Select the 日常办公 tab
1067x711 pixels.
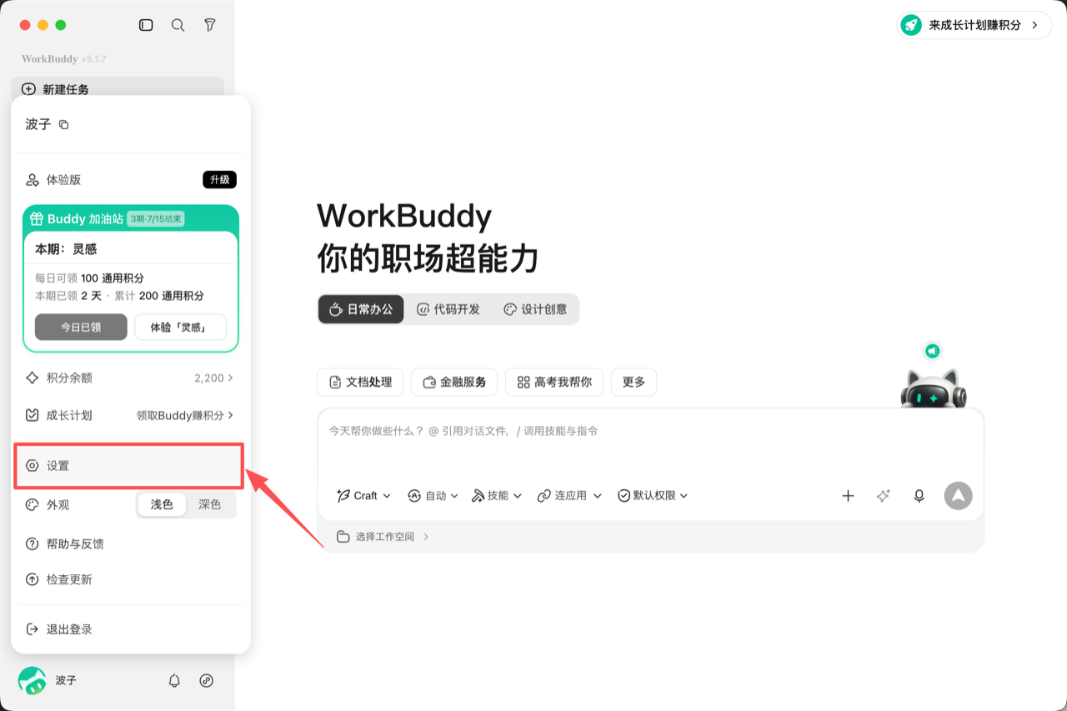tap(361, 309)
